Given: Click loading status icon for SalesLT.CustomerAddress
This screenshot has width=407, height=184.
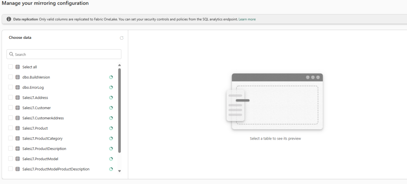Looking at the screenshot, I should (111, 118).
